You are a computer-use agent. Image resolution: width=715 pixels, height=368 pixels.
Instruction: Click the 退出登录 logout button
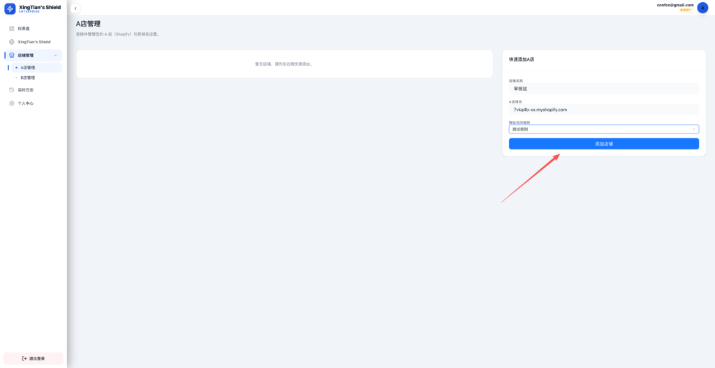point(34,358)
